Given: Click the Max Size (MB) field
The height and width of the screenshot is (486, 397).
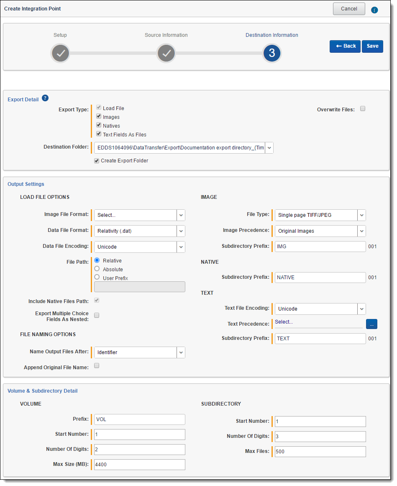Looking at the screenshot, I should click(140, 465).
